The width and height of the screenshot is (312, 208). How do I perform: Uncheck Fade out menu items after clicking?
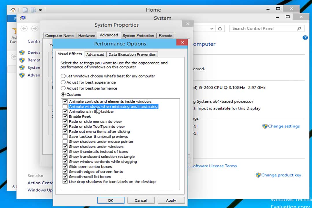(65, 131)
